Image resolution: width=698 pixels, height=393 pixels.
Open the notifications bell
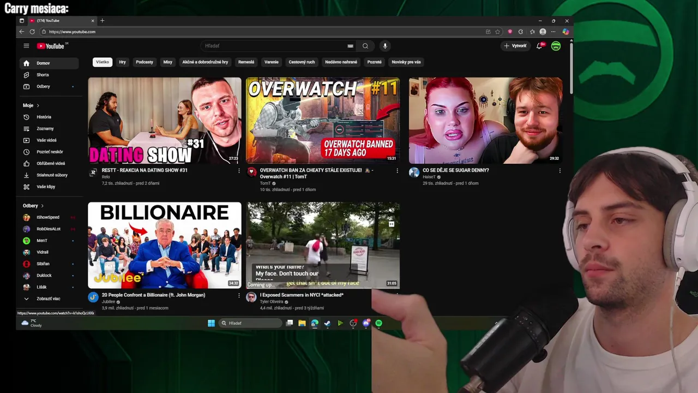[x=539, y=46]
